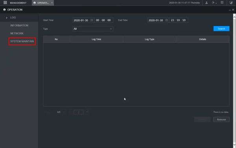Click the Log Time column header
This screenshot has height=148, width=236.
tap(96, 39)
